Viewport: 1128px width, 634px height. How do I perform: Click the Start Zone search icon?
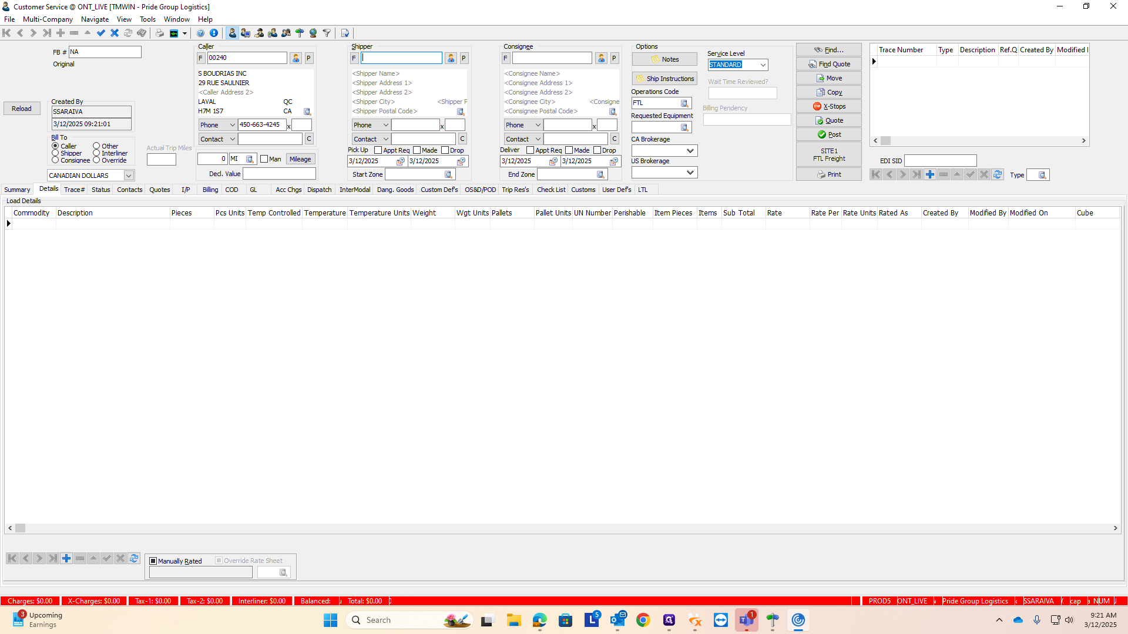tap(448, 175)
